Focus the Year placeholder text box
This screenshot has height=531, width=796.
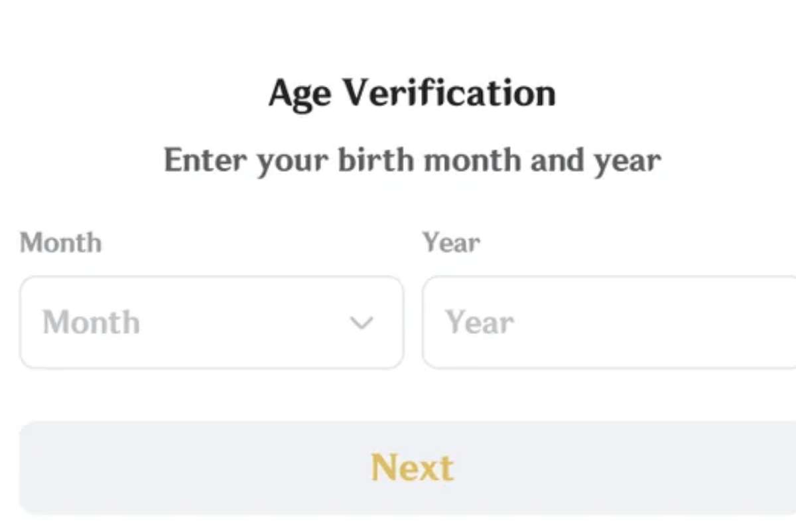480,323
